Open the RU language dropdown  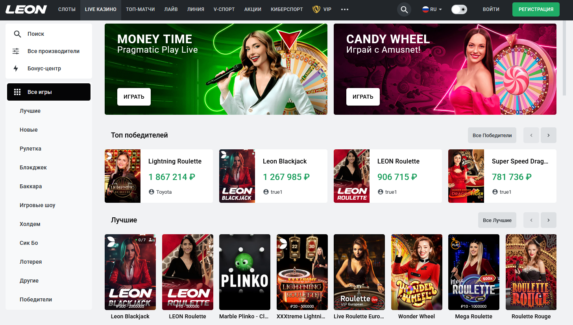[x=432, y=9]
